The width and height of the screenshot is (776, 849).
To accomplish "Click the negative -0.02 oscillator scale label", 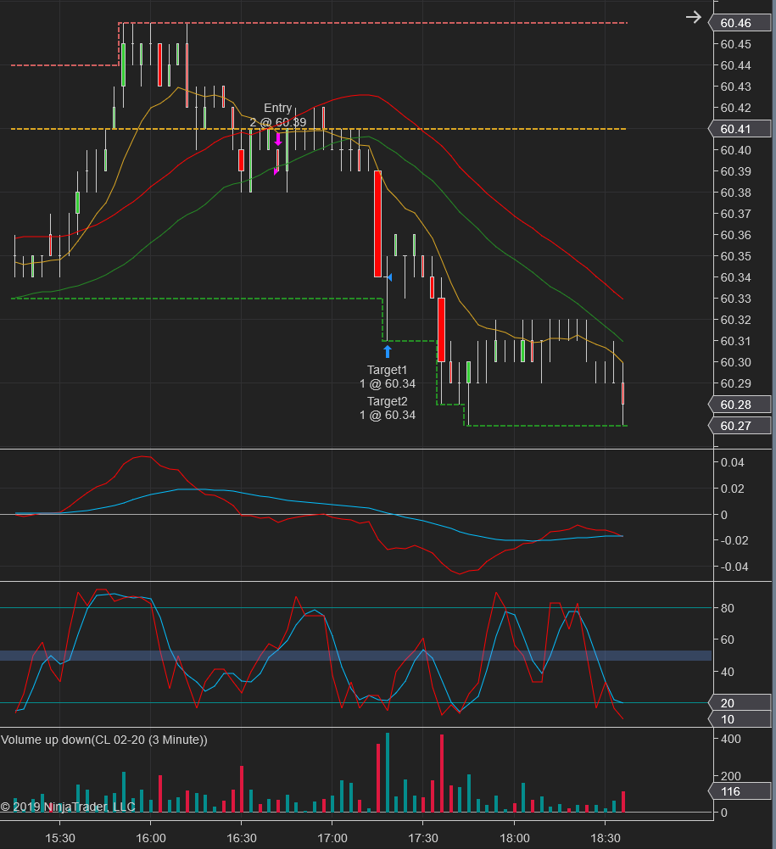I will click(734, 540).
